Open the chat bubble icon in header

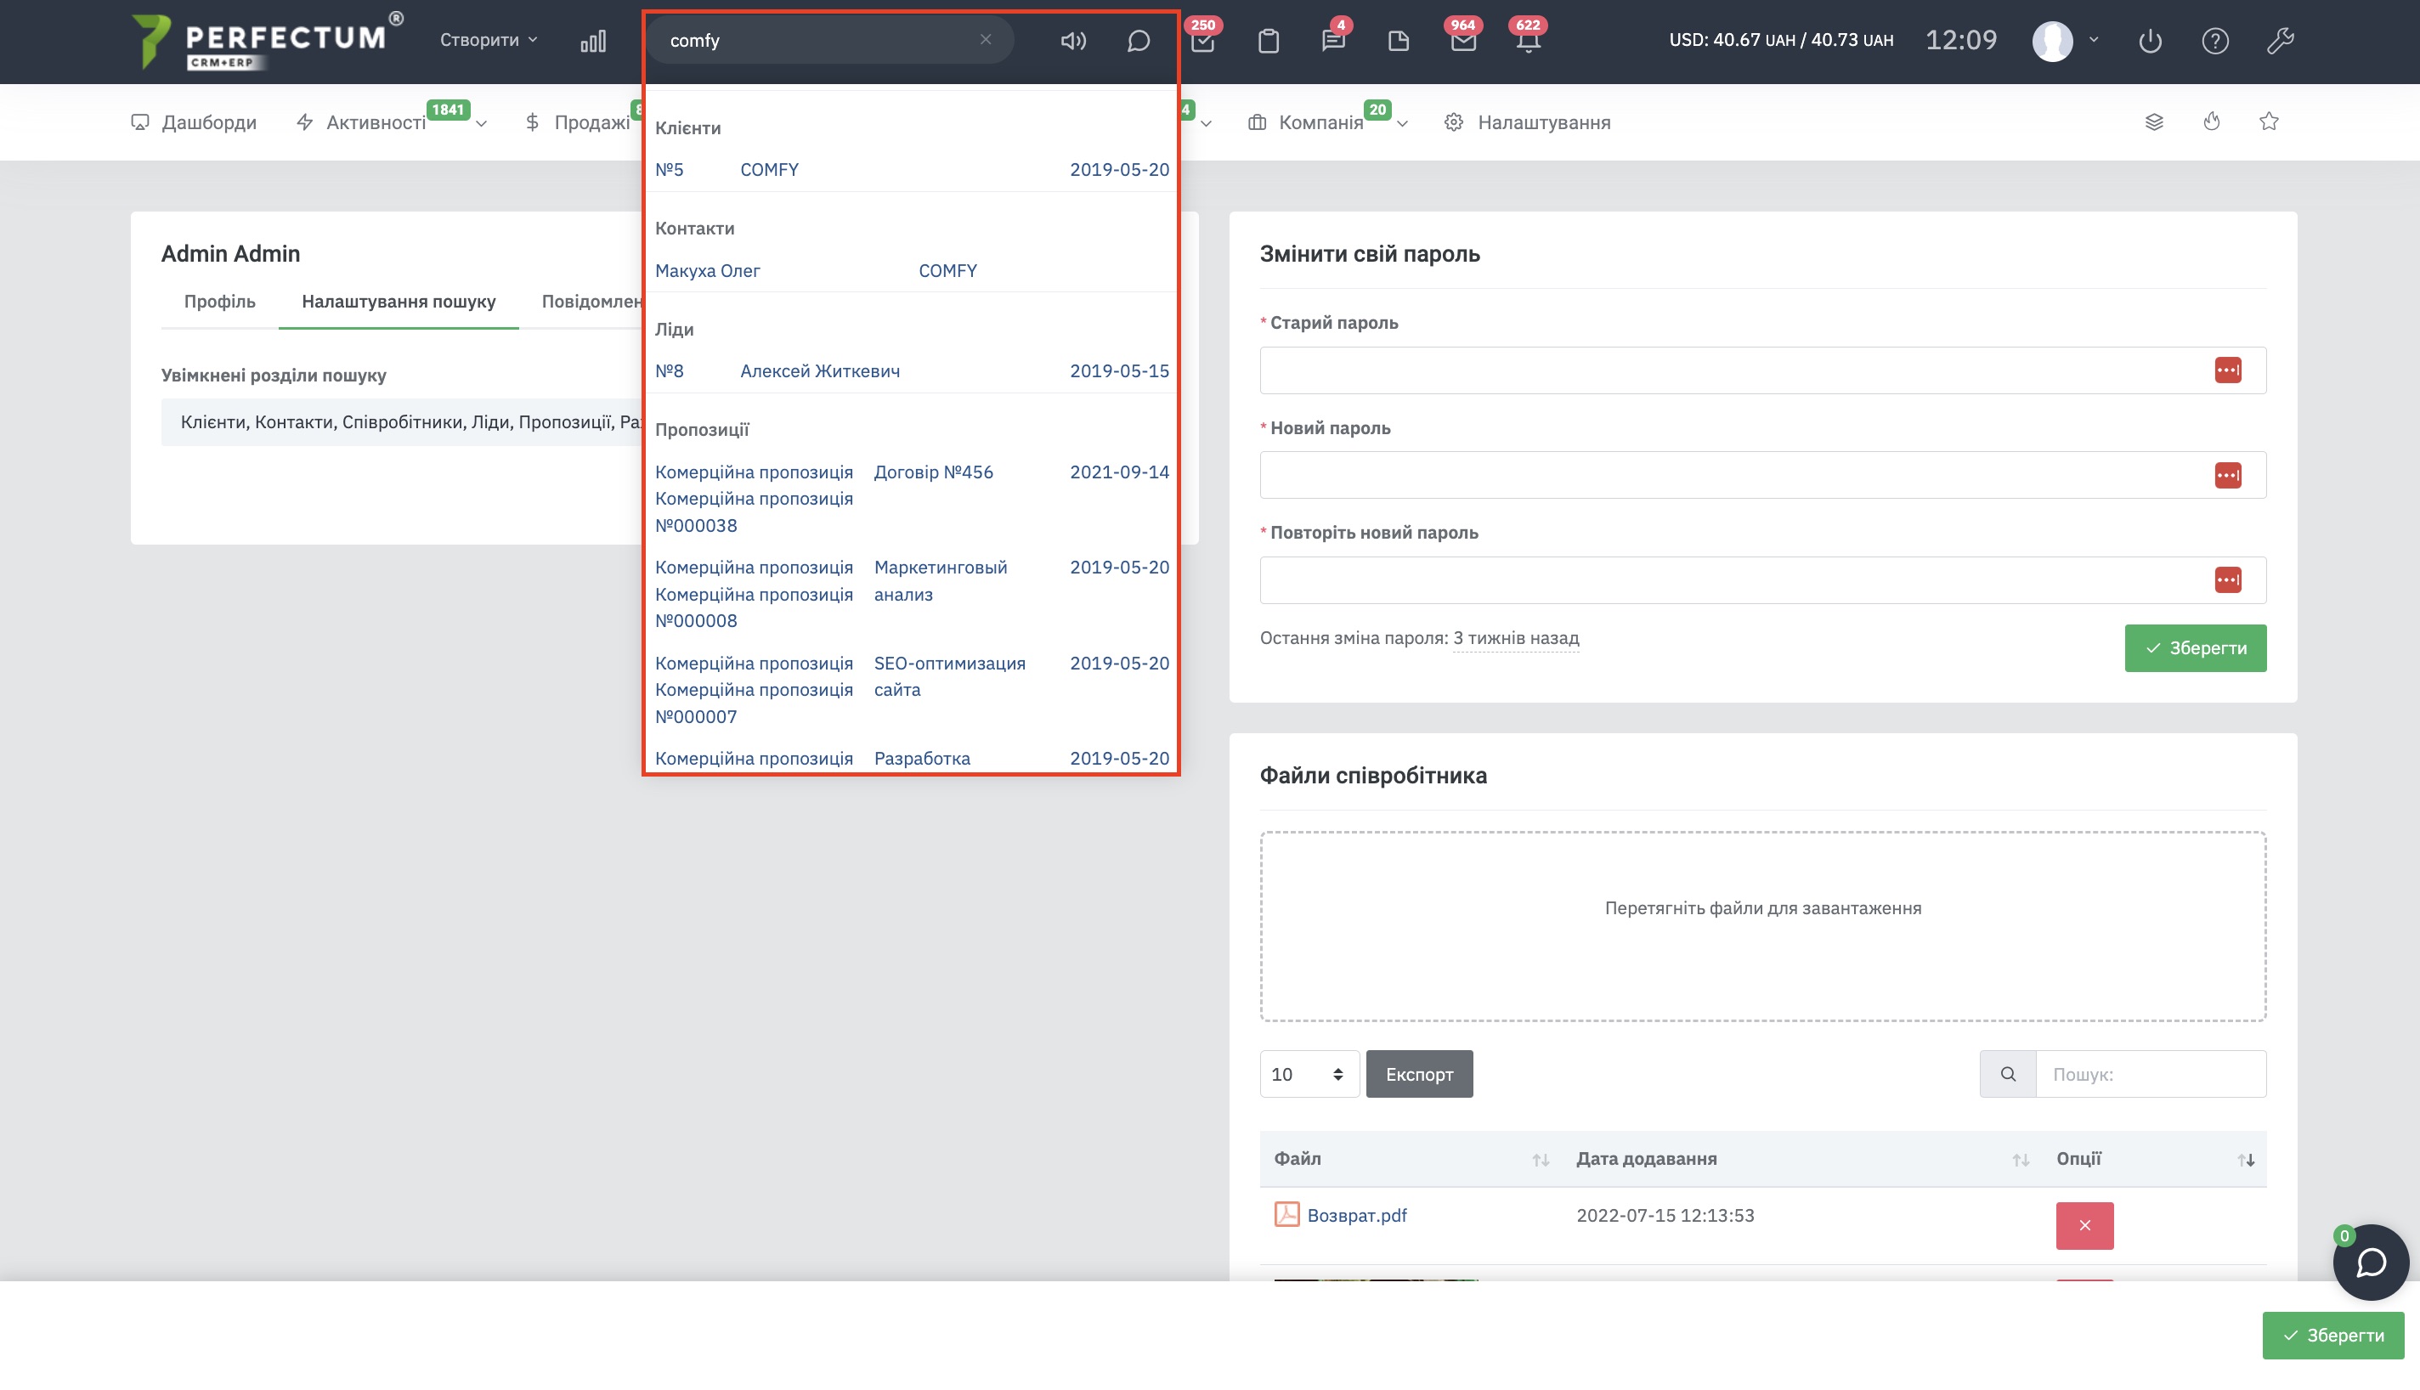[x=1138, y=41]
